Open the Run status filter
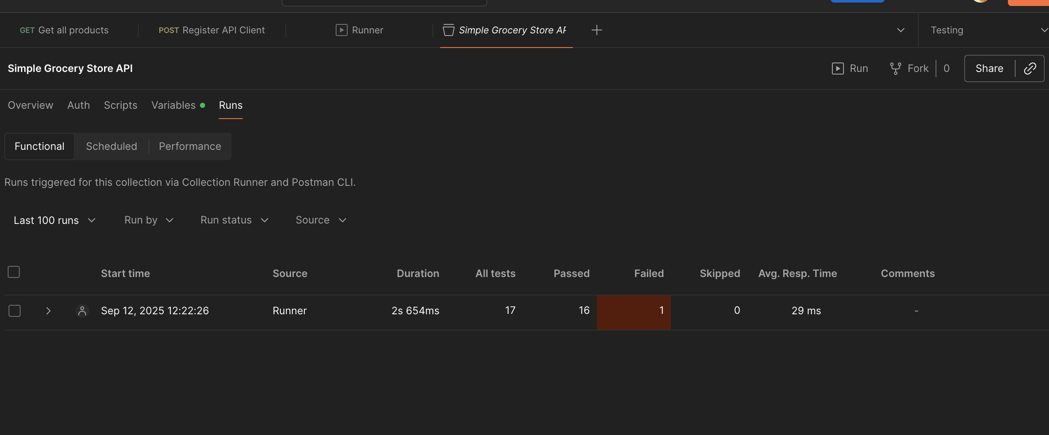 point(234,220)
